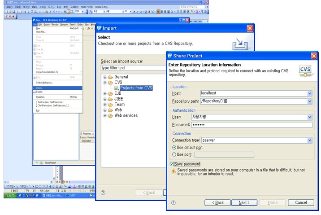321x215 pixels.
Task: Choose Properties in the File menu
Action: click(57, 97)
